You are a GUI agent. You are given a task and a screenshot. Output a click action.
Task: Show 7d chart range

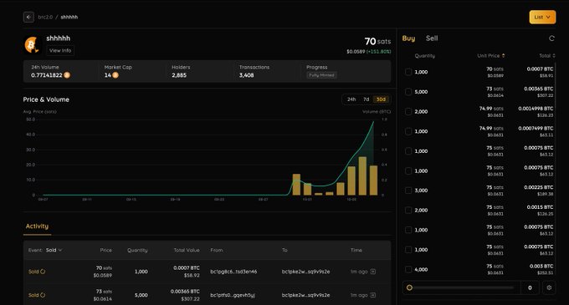[x=367, y=99]
